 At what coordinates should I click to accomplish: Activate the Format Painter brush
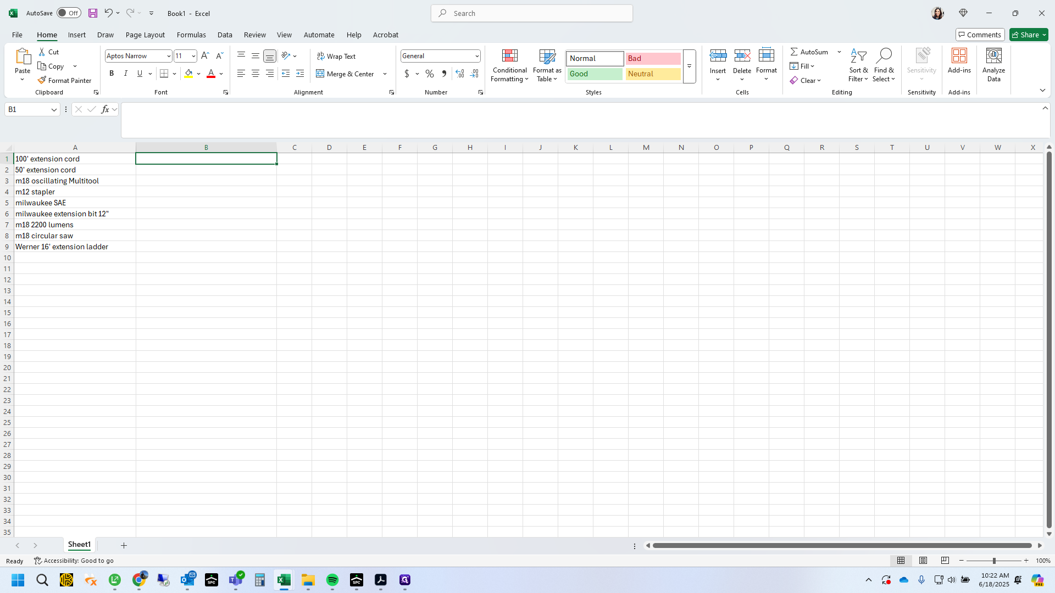click(x=64, y=80)
